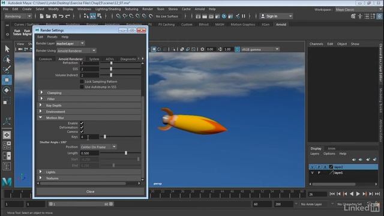The width and height of the screenshot is (384, 216).
Task: Toggle visibility V of layer2
Action: tap(312, 167)
